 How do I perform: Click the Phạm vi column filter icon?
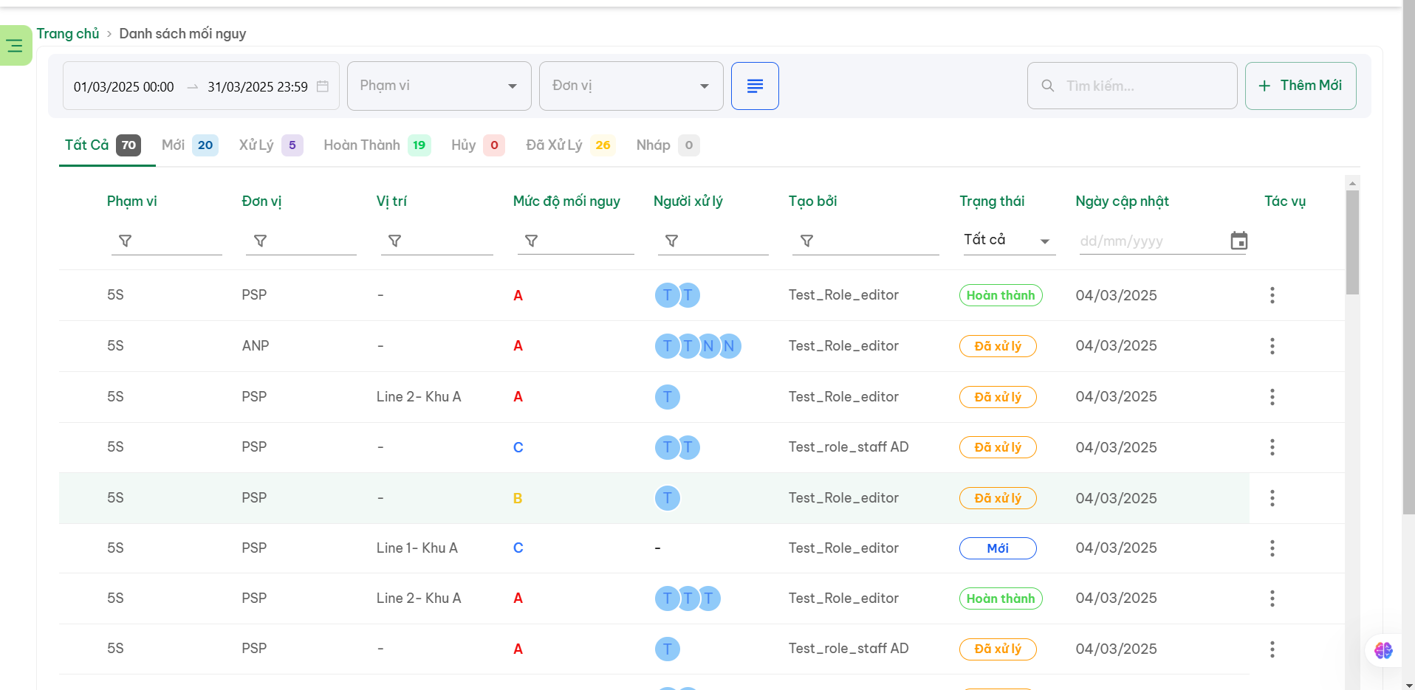126,241
